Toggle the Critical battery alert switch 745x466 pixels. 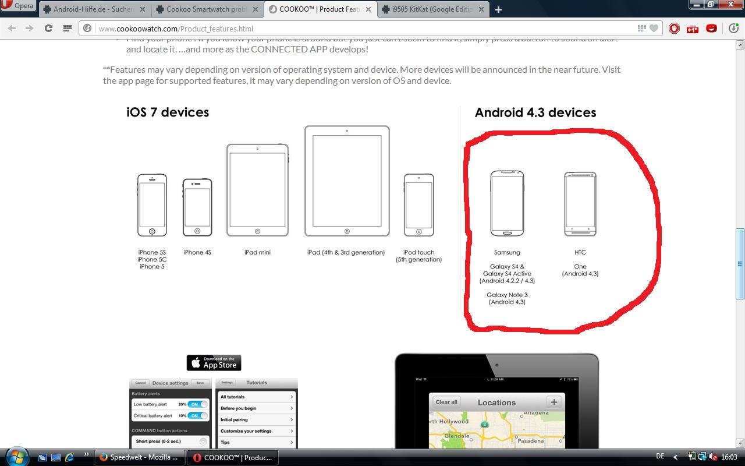coord(198,416)
